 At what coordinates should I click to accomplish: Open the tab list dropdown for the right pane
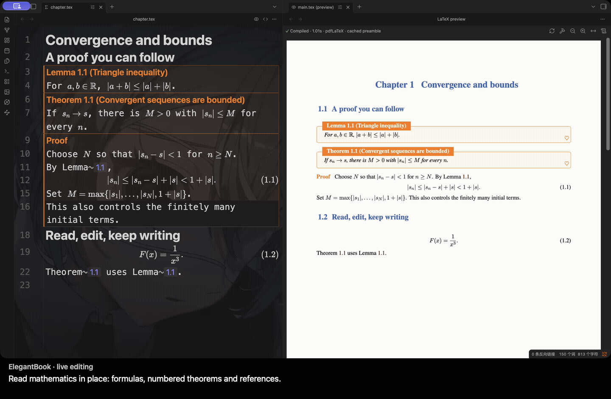click(x=593, y=7)
